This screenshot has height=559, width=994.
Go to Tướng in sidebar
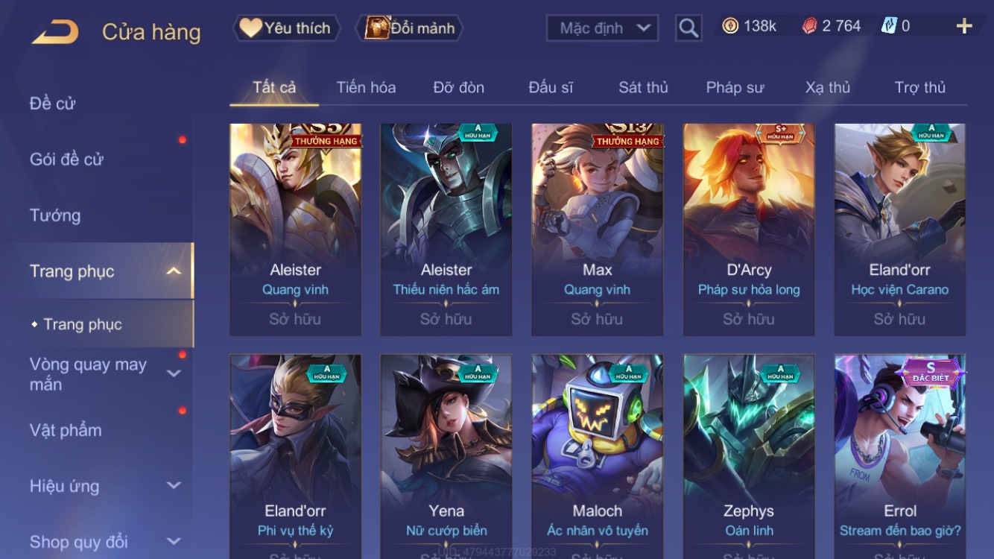pyautogui.click(x=55, y=215)
